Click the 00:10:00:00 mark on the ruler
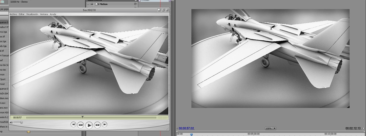This screenshot has width=366, height=136. [330, 134]
